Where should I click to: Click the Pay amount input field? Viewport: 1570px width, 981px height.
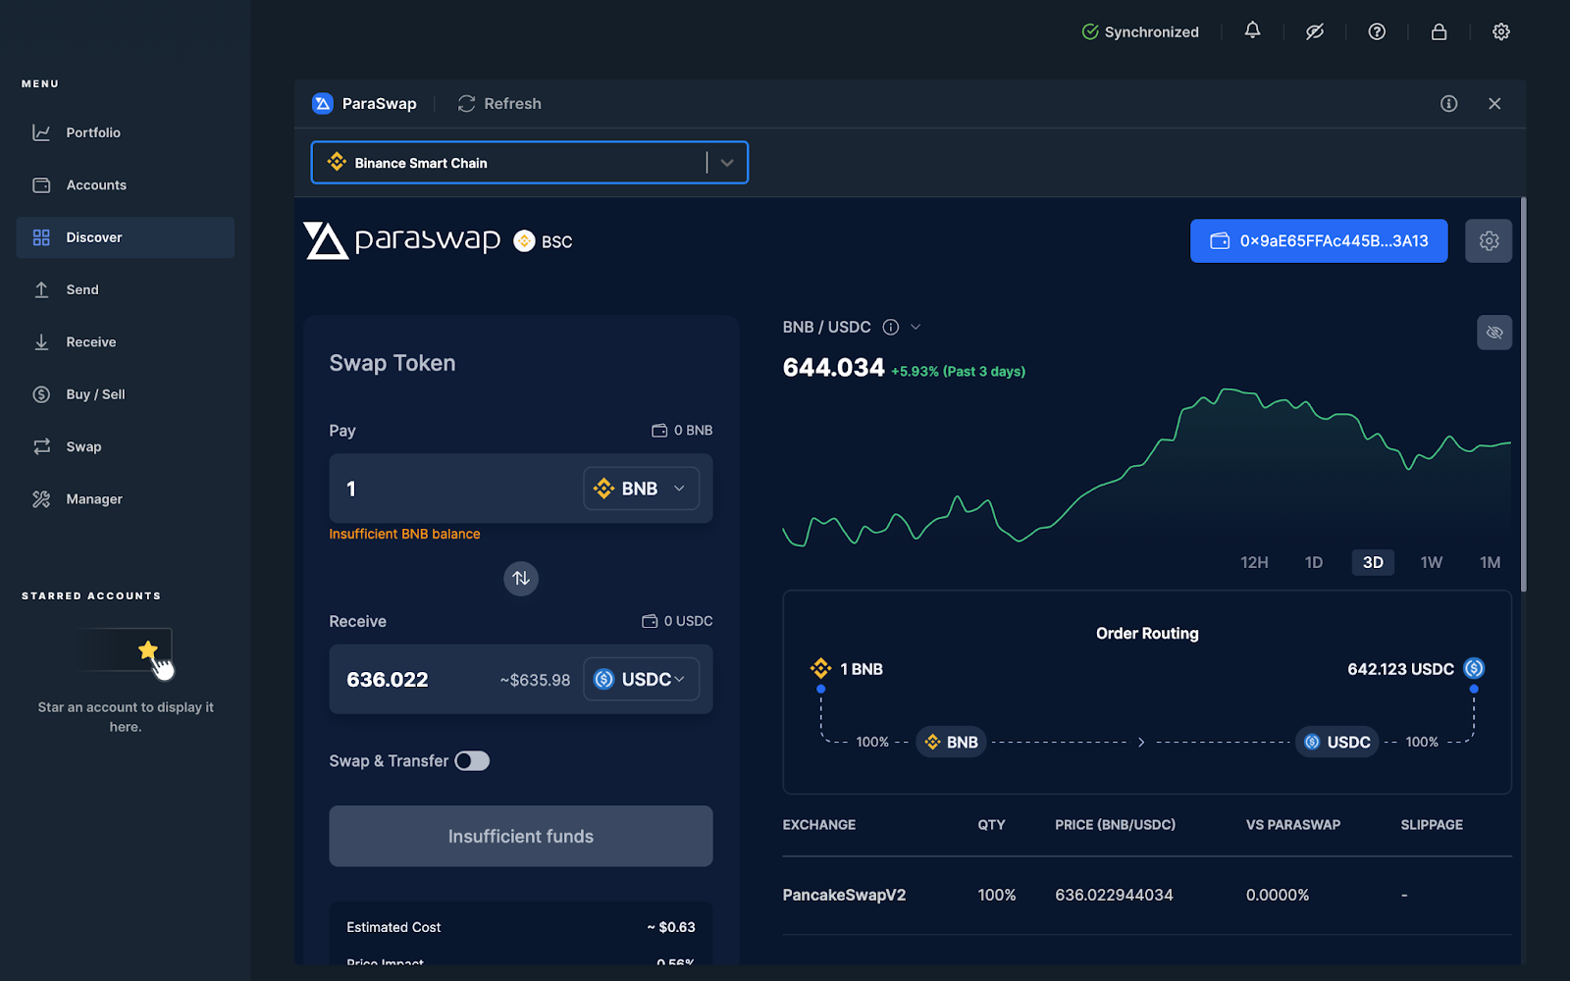coord(456,489)
